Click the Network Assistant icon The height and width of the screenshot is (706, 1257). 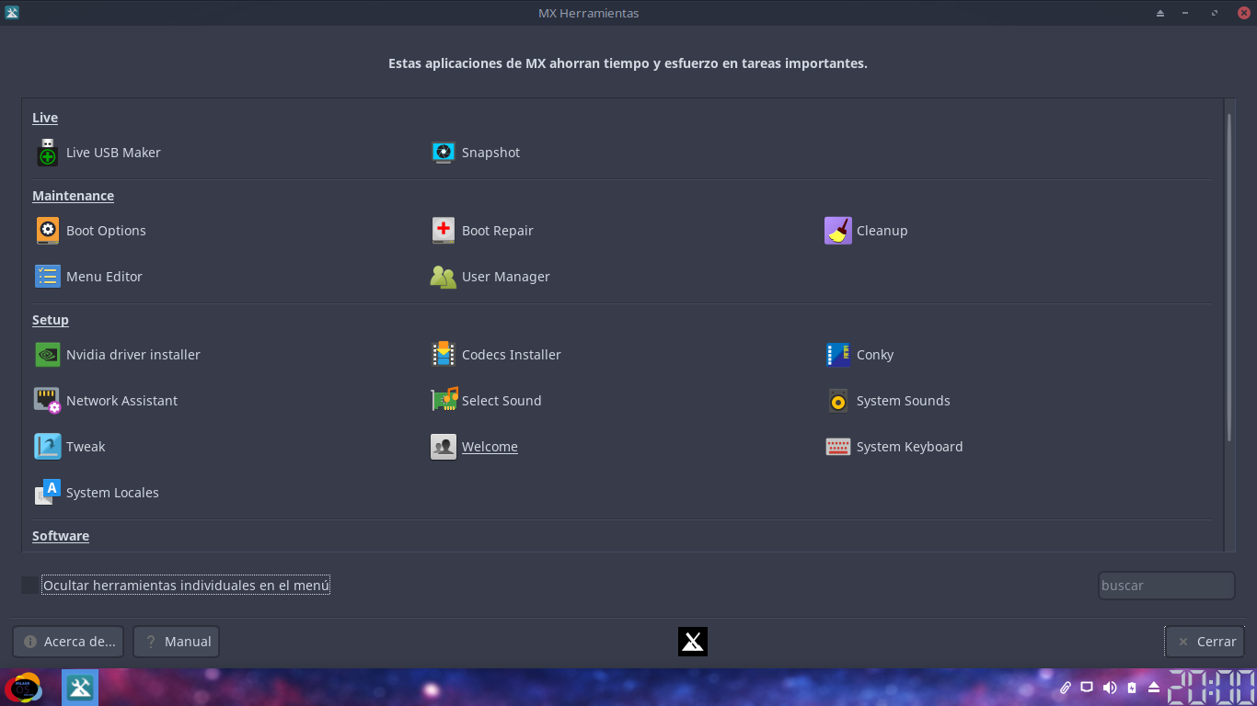click(x=48, y=401)
